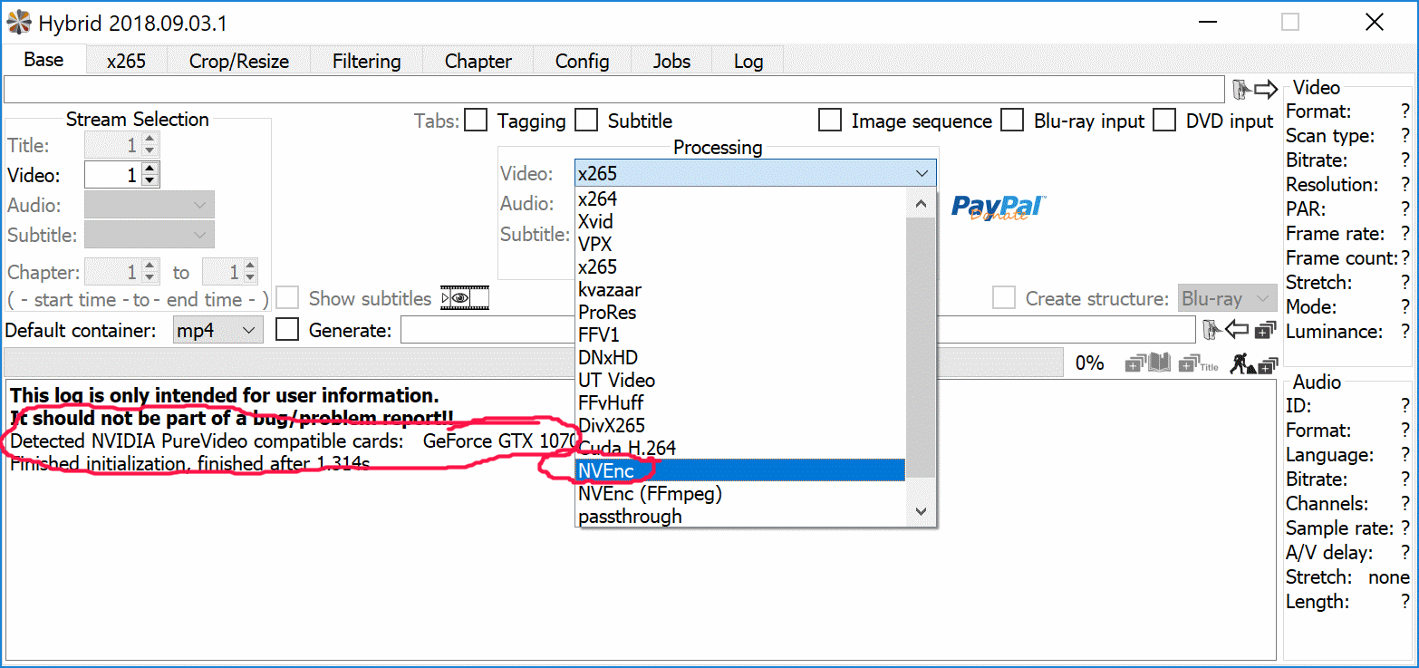1419x668 pixels.
Task: Click the PayPal Donate logo
Action: point(998,208)
